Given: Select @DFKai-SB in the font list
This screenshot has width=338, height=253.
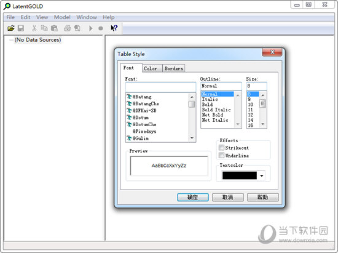Looking at the screenshot, I should pyautogui.click(x=144, y=111).
